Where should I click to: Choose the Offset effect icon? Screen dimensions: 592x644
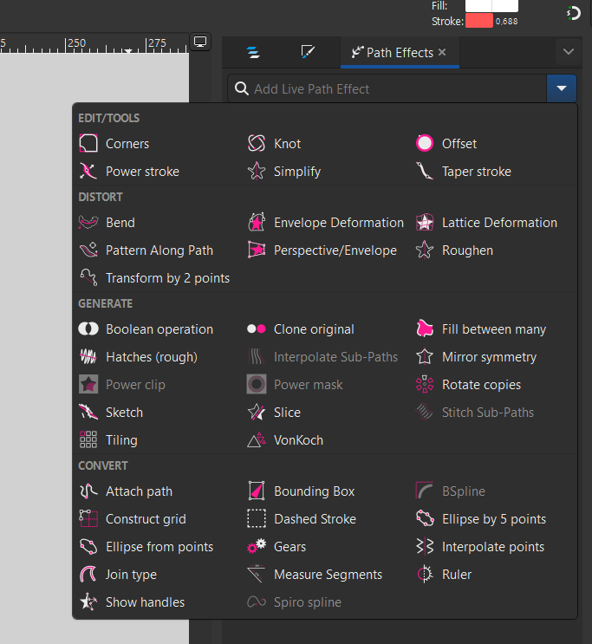click(x=425, y=143)
